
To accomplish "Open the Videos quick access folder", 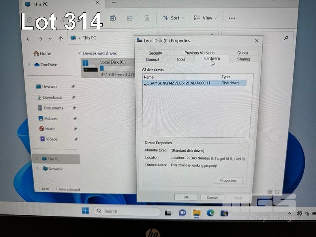I will pyautogui.click(x=49, y=139).
